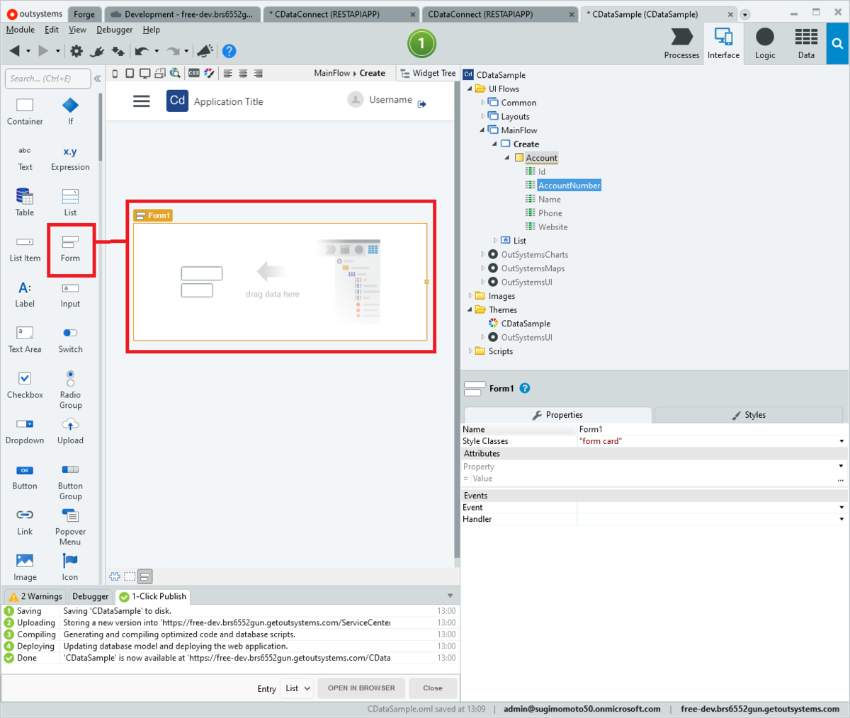Screen dimensions: 850x718
Task: Show the 2 Warnings tab
Action: coord(36,596)
